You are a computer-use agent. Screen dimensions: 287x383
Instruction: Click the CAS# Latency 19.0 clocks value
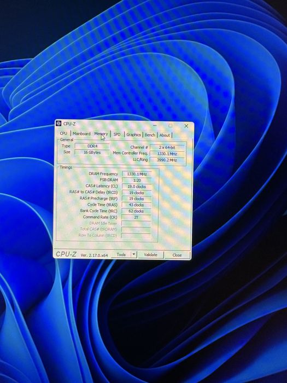coord(137,187)
